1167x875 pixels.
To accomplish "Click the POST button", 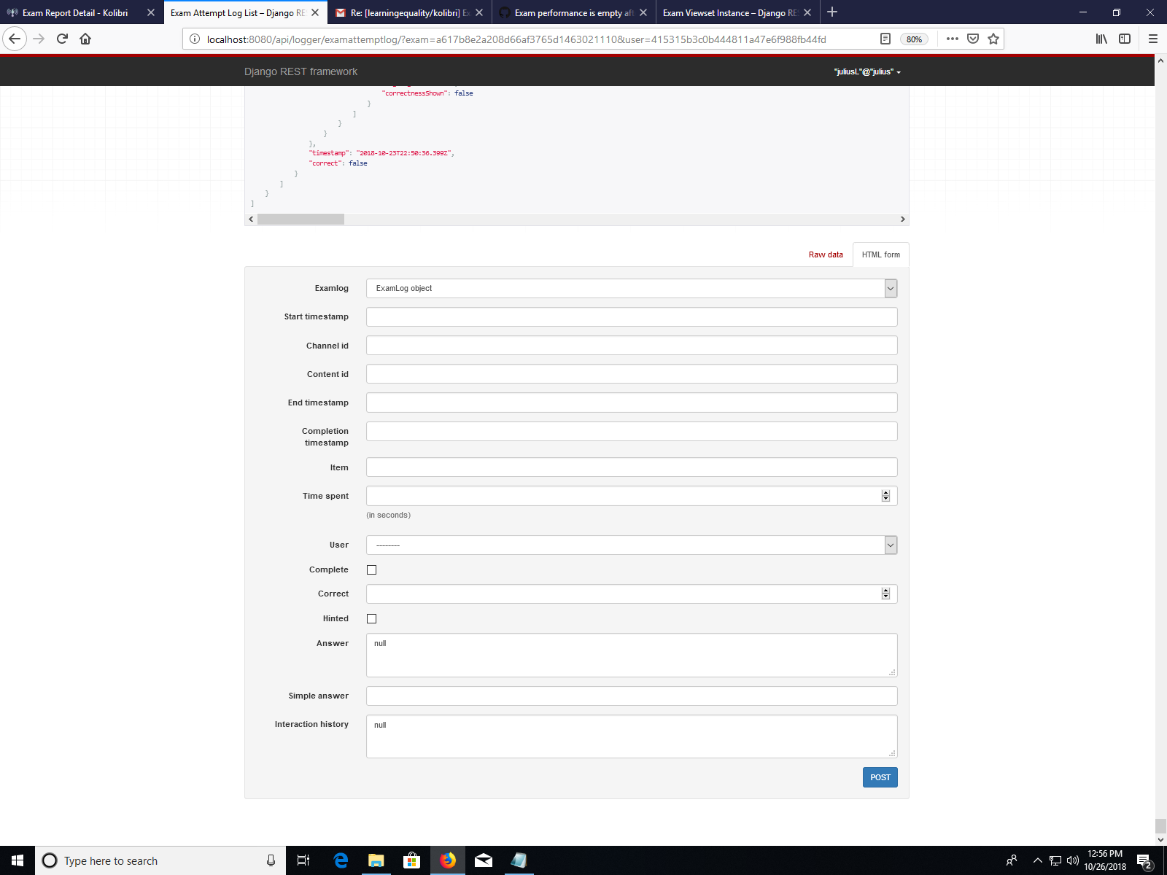I will tap(880, 777).
